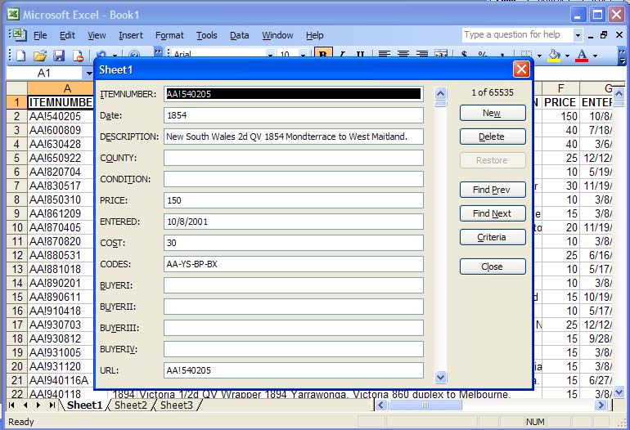Image resolution: width=630 pixels, height=430 pixels.
Task: Click the Find Prev button
Action: pyautogui.click(x=493, y=190)
